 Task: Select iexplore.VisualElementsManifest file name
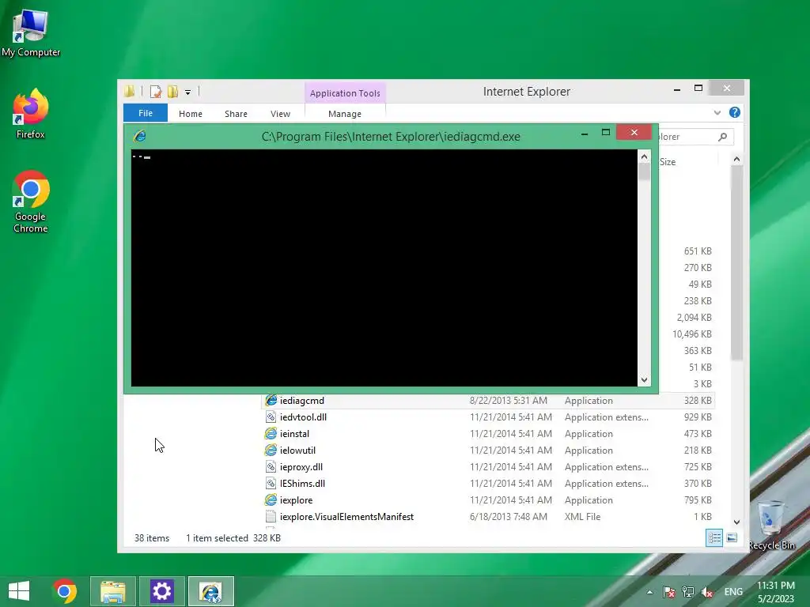(x=346, y=516)
